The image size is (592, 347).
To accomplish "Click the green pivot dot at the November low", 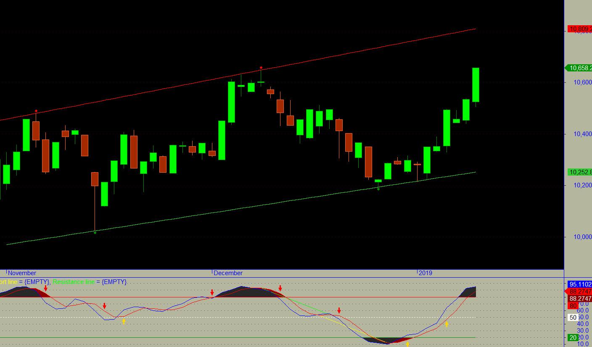I will point(95,232).
